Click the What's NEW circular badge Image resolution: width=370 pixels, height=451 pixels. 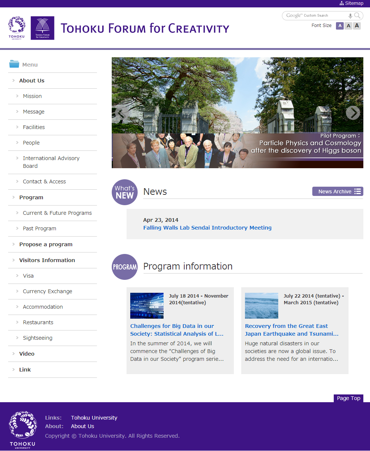click(x=125, y=192)
